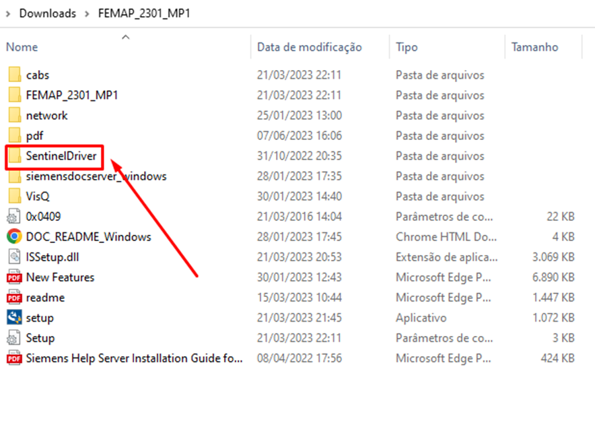
Task: Click FEMAP_2301_MP1 in breadcrumb path
Action: [144, 13]
